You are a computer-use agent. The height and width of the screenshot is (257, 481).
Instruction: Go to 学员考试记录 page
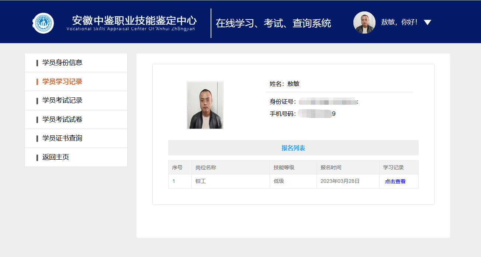76,100
